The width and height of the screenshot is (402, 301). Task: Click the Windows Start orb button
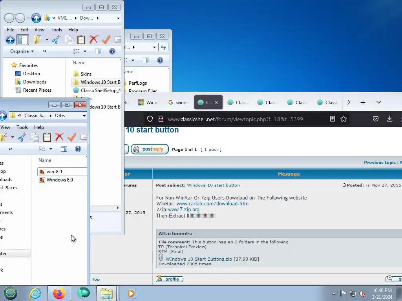pyautogui.click(x=10, y=293)
